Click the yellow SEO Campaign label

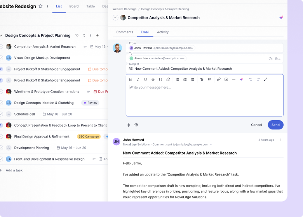click(x=89, y=137)
